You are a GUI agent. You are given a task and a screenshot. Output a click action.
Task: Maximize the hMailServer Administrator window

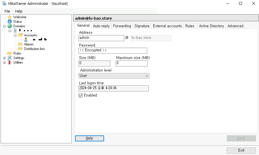pyautogui.click(x=241, y=3)
